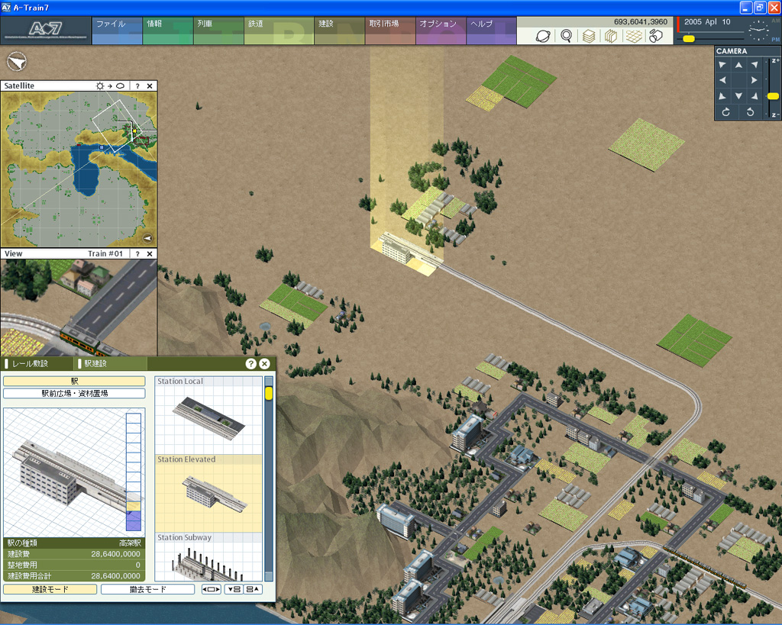782x625 pixels.
Task: Open the ファイル menu
Action: (x=117, y=31)
